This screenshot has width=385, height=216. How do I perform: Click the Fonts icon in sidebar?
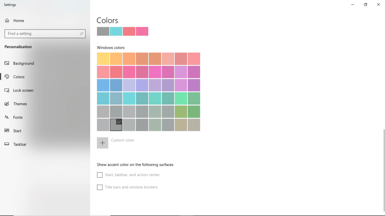point(7,117)
